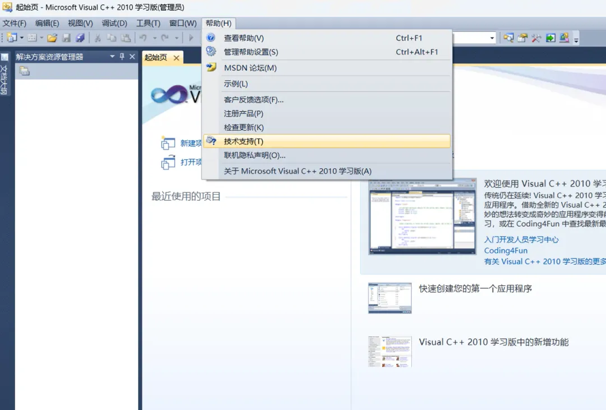Choose 关于 Microsoft Visual C++ 2010 menu entry
The image size is (606, 410).
click(x=327, y=171)
